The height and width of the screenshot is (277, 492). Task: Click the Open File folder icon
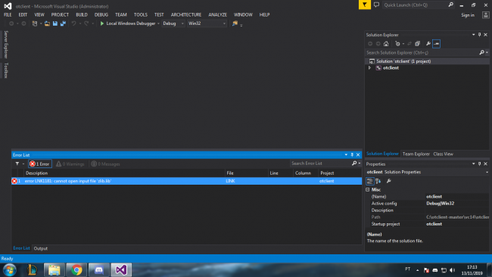pos(47,23)
